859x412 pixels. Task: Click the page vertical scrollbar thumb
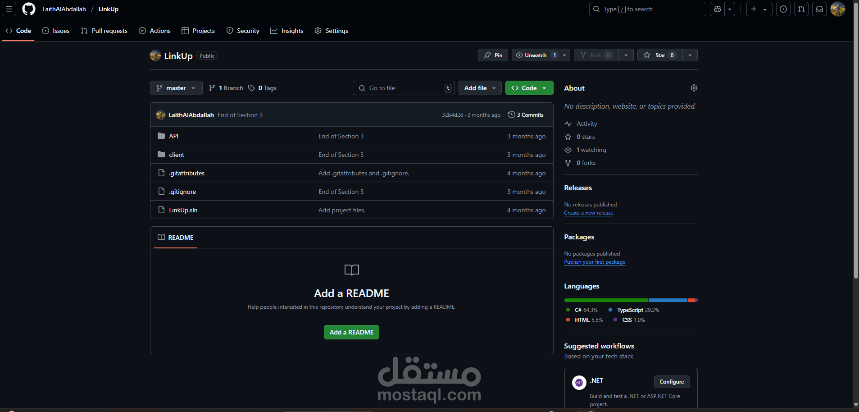pyautogui.click(x=856, y=140)
